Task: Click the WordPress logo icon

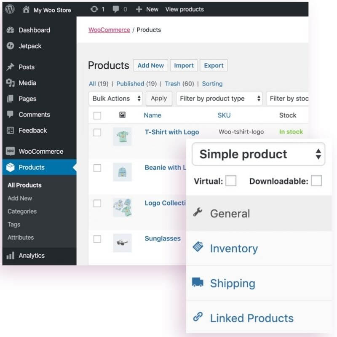Action: [10, 9]
